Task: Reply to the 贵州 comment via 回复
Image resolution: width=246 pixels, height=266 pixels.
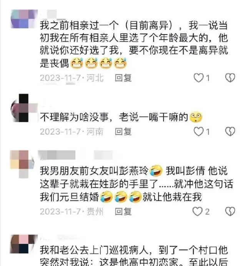Action: pos(123,212)
